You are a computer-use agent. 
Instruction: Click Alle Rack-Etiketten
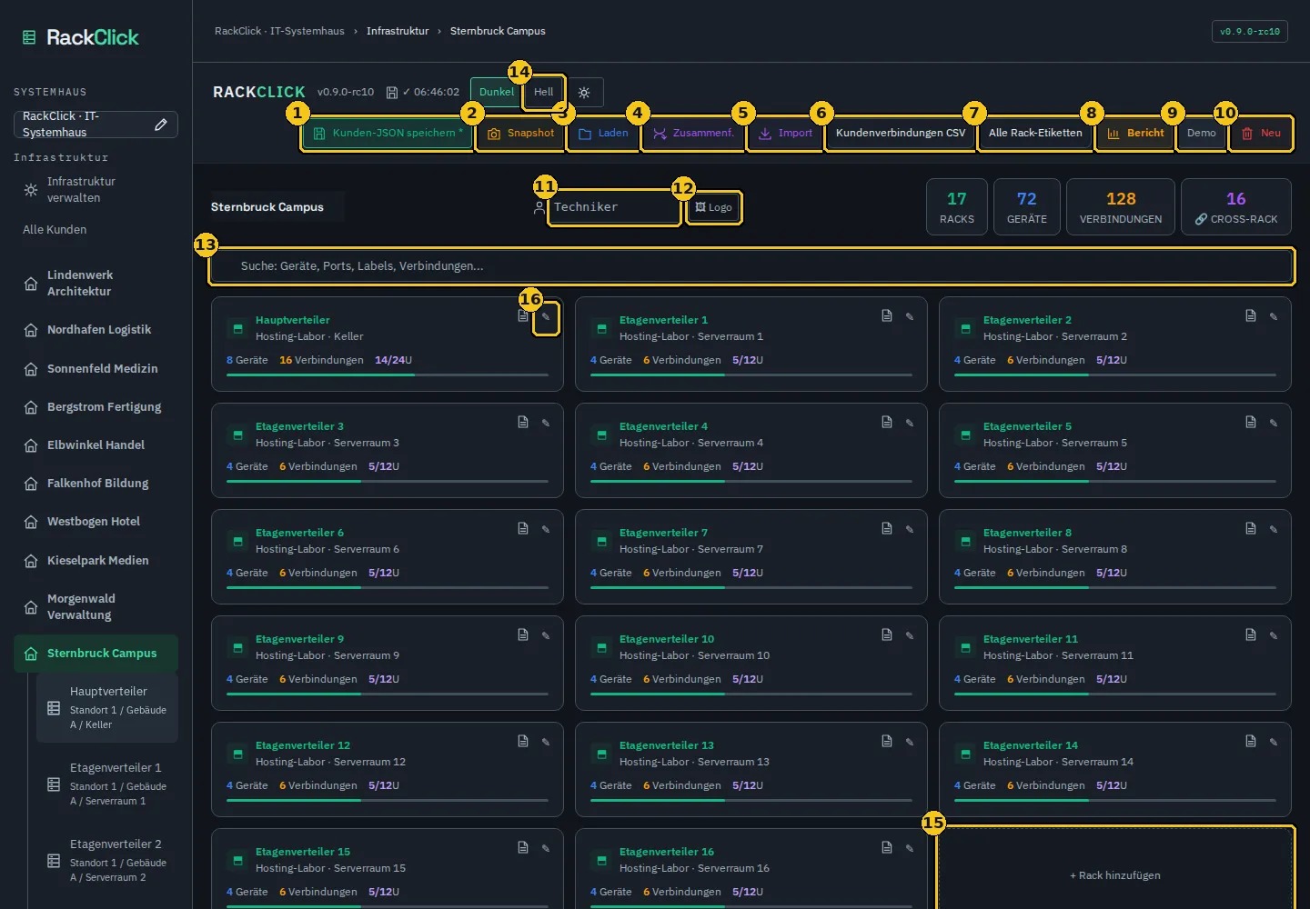(1035, 133)
